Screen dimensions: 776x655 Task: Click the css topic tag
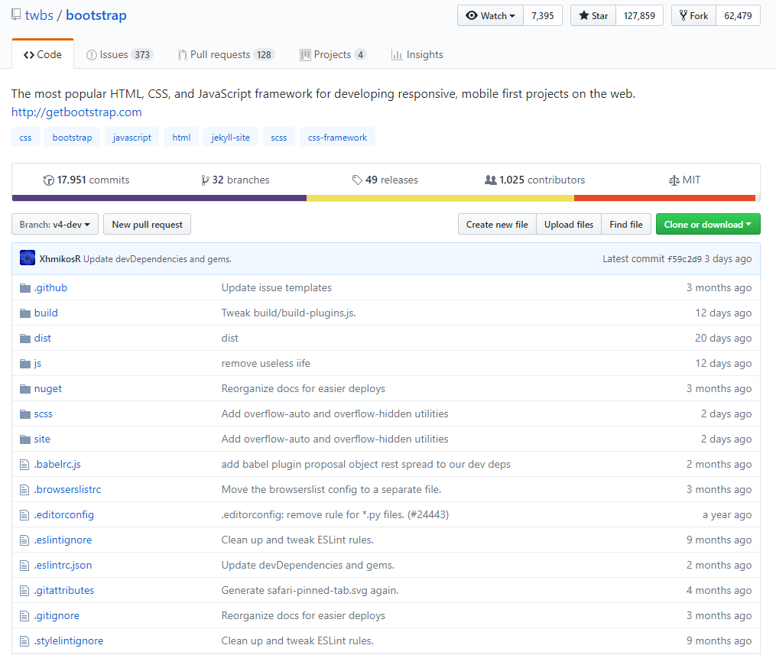tap(25, 137)
